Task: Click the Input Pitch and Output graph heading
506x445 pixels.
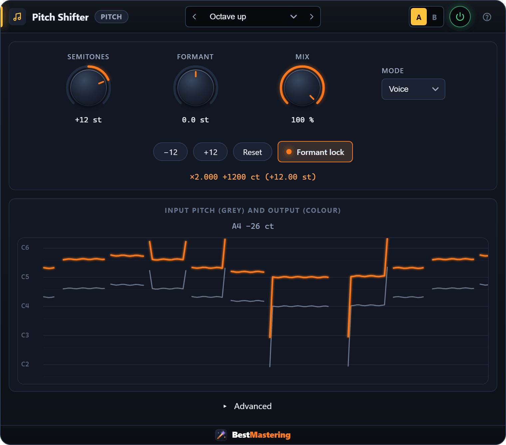Action: (253, 210)
